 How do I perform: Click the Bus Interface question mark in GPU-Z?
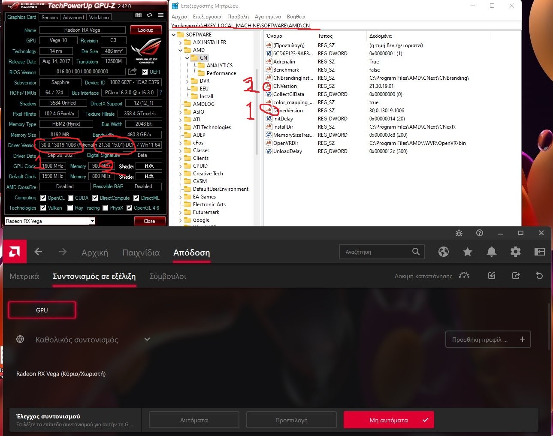tap(161, 93)
